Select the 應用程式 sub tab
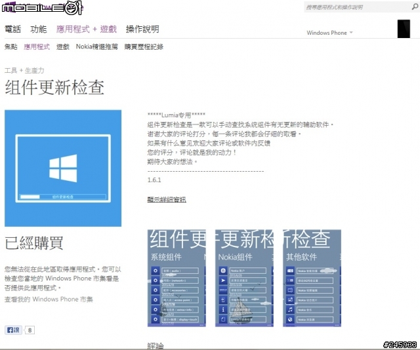Viewport: 420px width, 350px height. point(37,47)
